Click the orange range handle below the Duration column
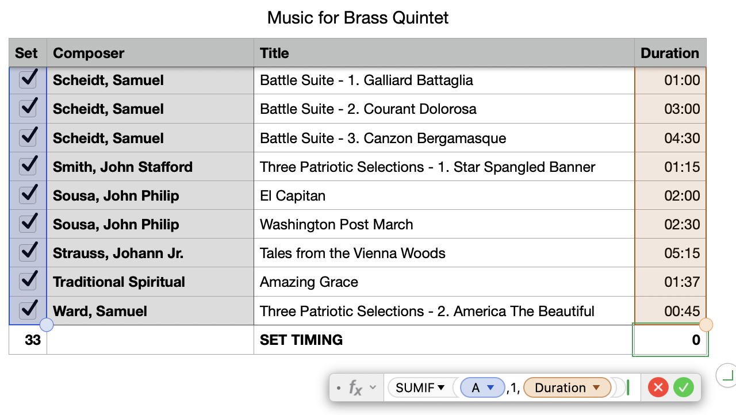Image resolution: width=736 pixels, height=415 pixels. [x=706, y=325]
